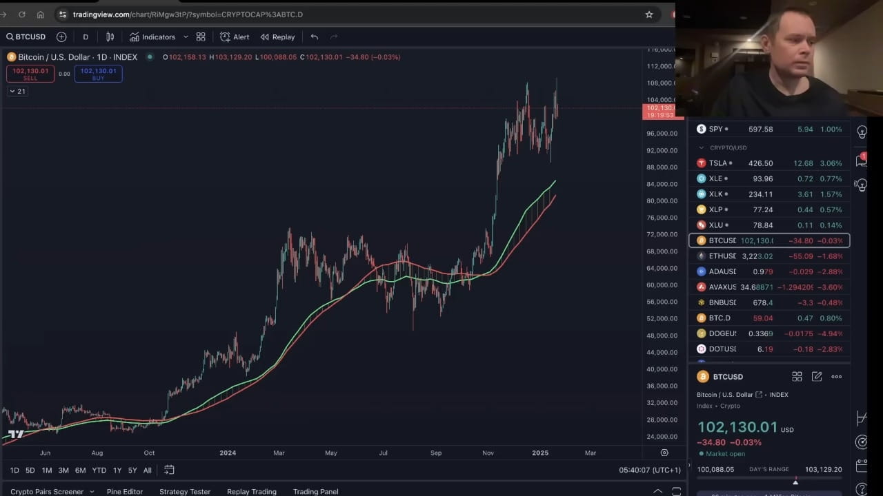
Task: Start Replay mode
Action: (x=277, y=37)
